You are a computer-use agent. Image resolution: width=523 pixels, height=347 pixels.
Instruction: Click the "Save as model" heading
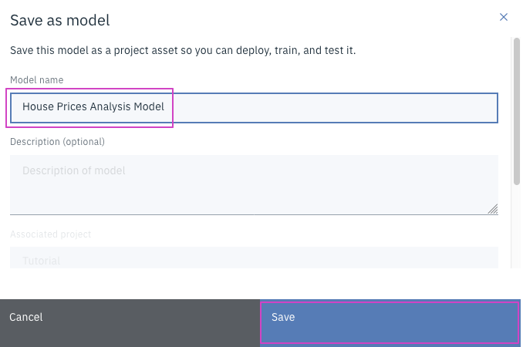60,20
